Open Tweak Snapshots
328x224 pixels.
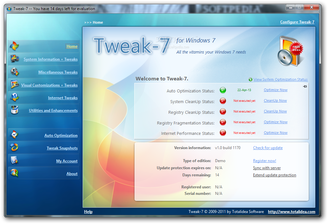pos(62,148)
